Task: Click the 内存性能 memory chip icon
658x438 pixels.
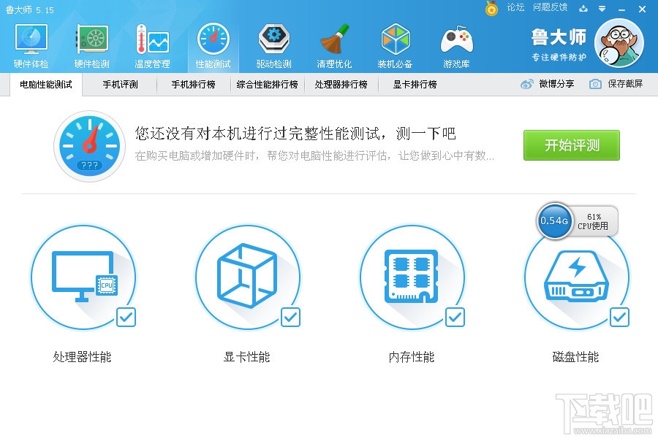Action: pyautogui.click(x=412, y=277)
